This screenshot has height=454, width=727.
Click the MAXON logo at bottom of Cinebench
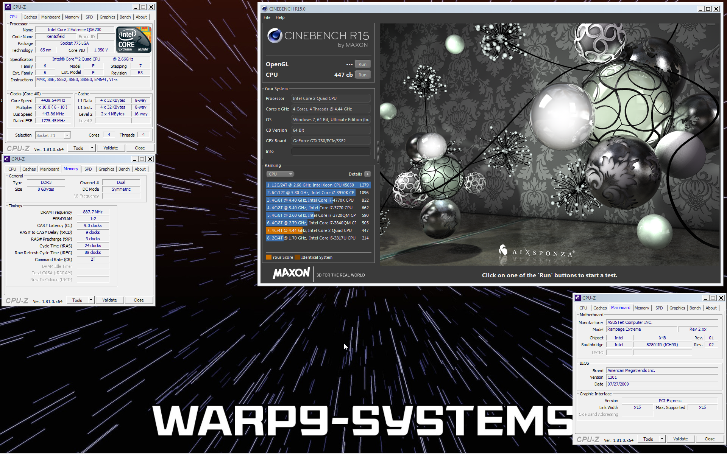(x=291, y=273)
